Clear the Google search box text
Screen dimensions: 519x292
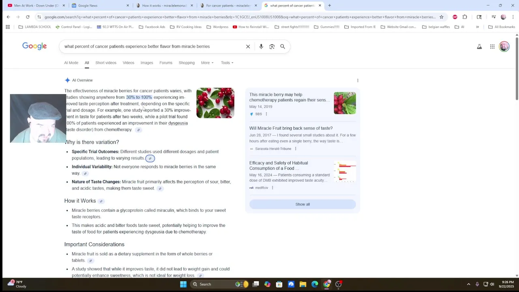[248, 46]
